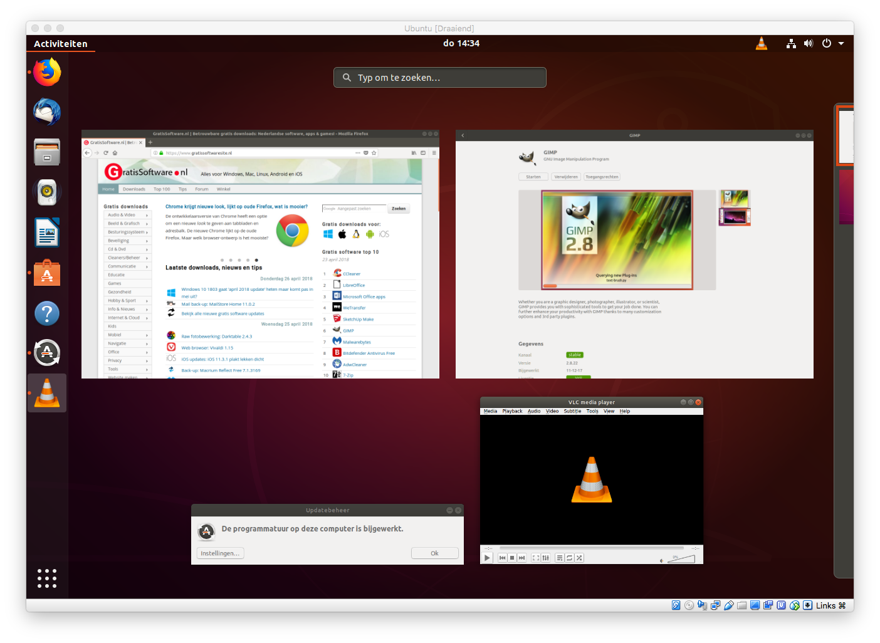Open the VLC tray indicator menu
The height and width of the screenshot is (643, 880).
762,43
